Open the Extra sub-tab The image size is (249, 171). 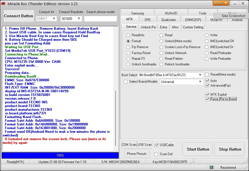pyautogui.click(x=163, y=27)
